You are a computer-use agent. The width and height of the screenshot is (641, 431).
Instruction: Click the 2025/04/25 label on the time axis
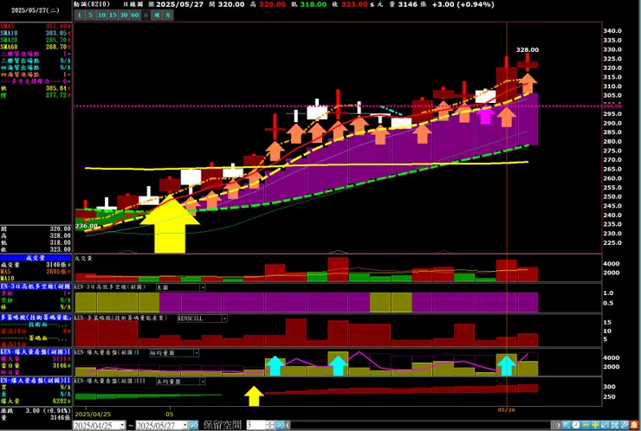pyautogui.click(x=91, y=414)
